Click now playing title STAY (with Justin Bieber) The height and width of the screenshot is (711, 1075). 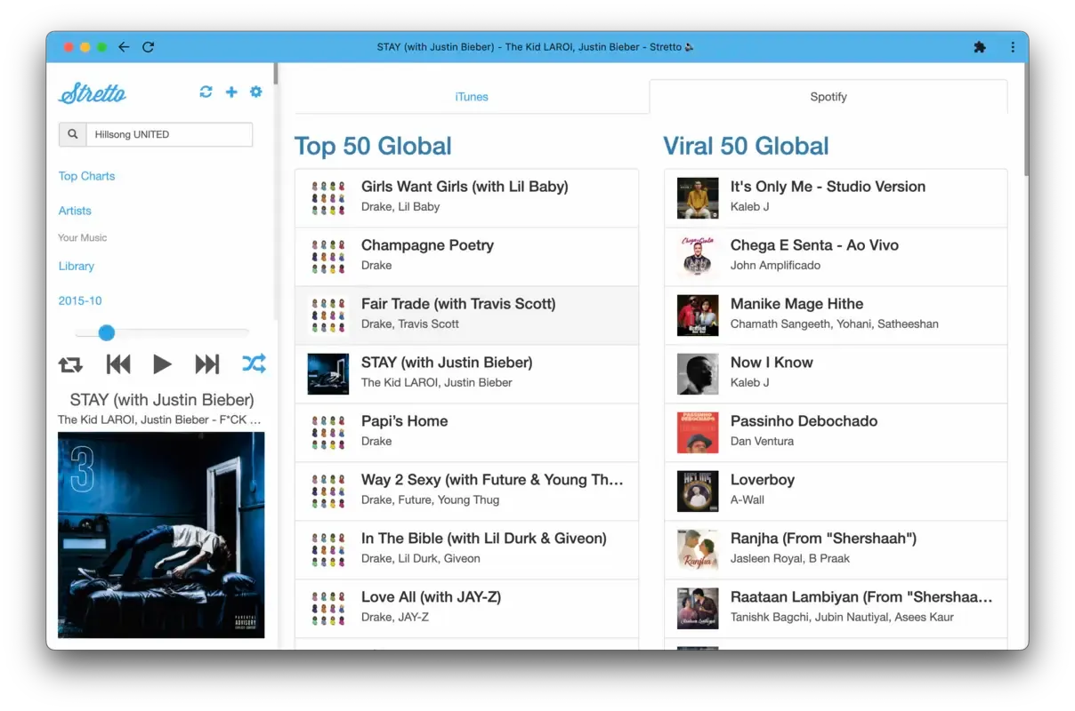(x=162, y=399)
